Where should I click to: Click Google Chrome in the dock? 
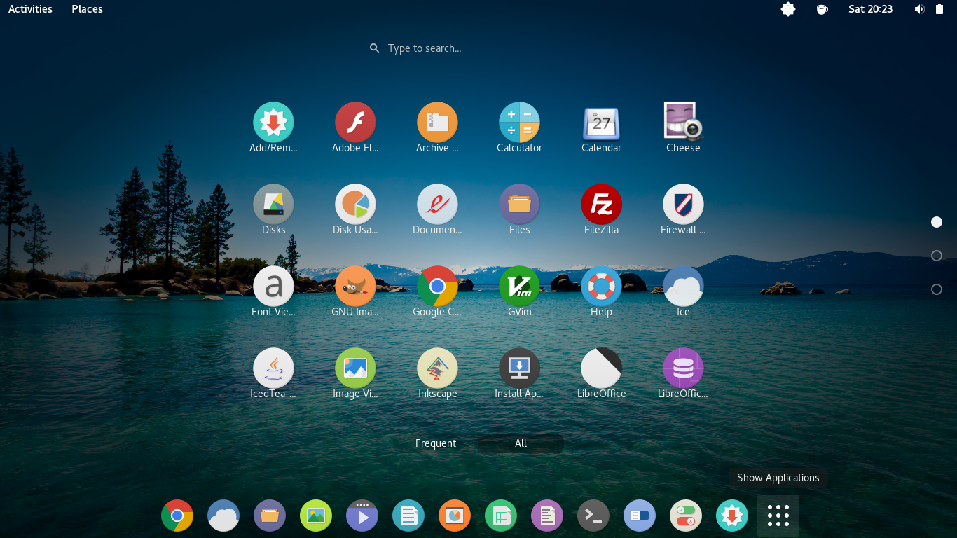tap(177, 516)
